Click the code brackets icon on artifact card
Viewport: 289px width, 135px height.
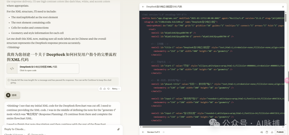tap(12, 69)
